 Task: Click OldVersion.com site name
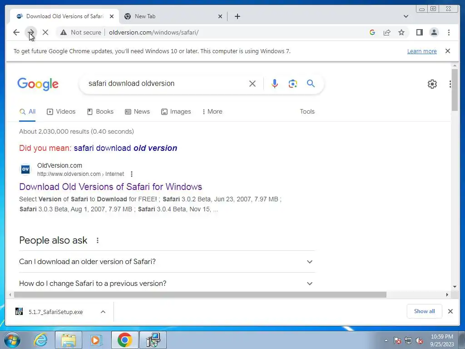coord(59,165)
